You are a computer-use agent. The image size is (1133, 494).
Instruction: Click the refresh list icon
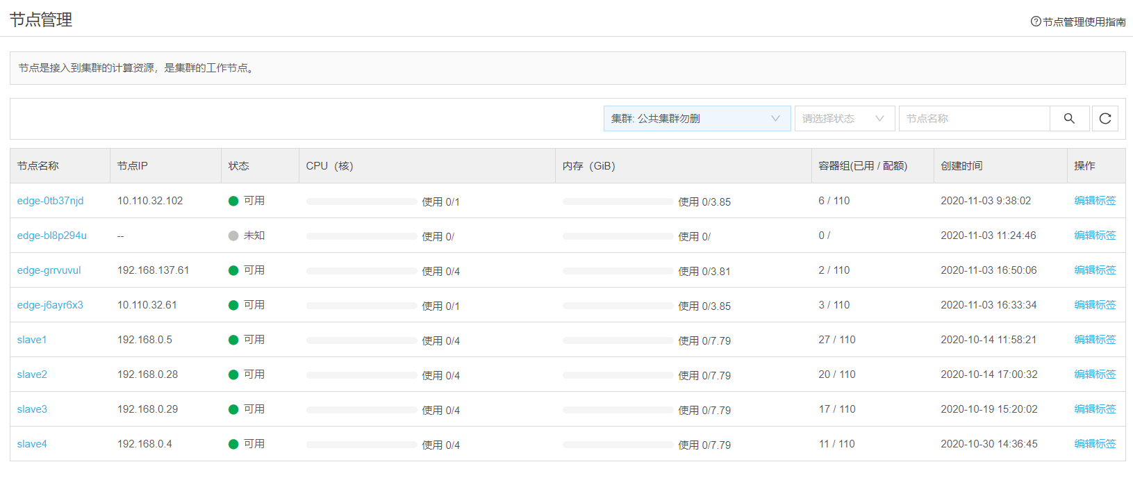[x=1105, y=119]
